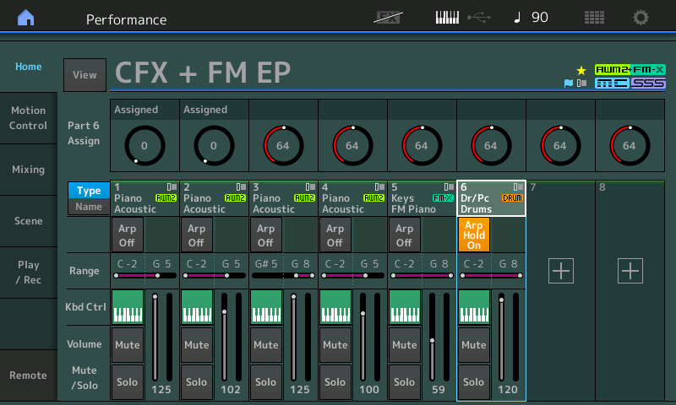Screen dimensions: 676x405
Task: Open the settings gear icon
Action: click(x=641, y=18)
